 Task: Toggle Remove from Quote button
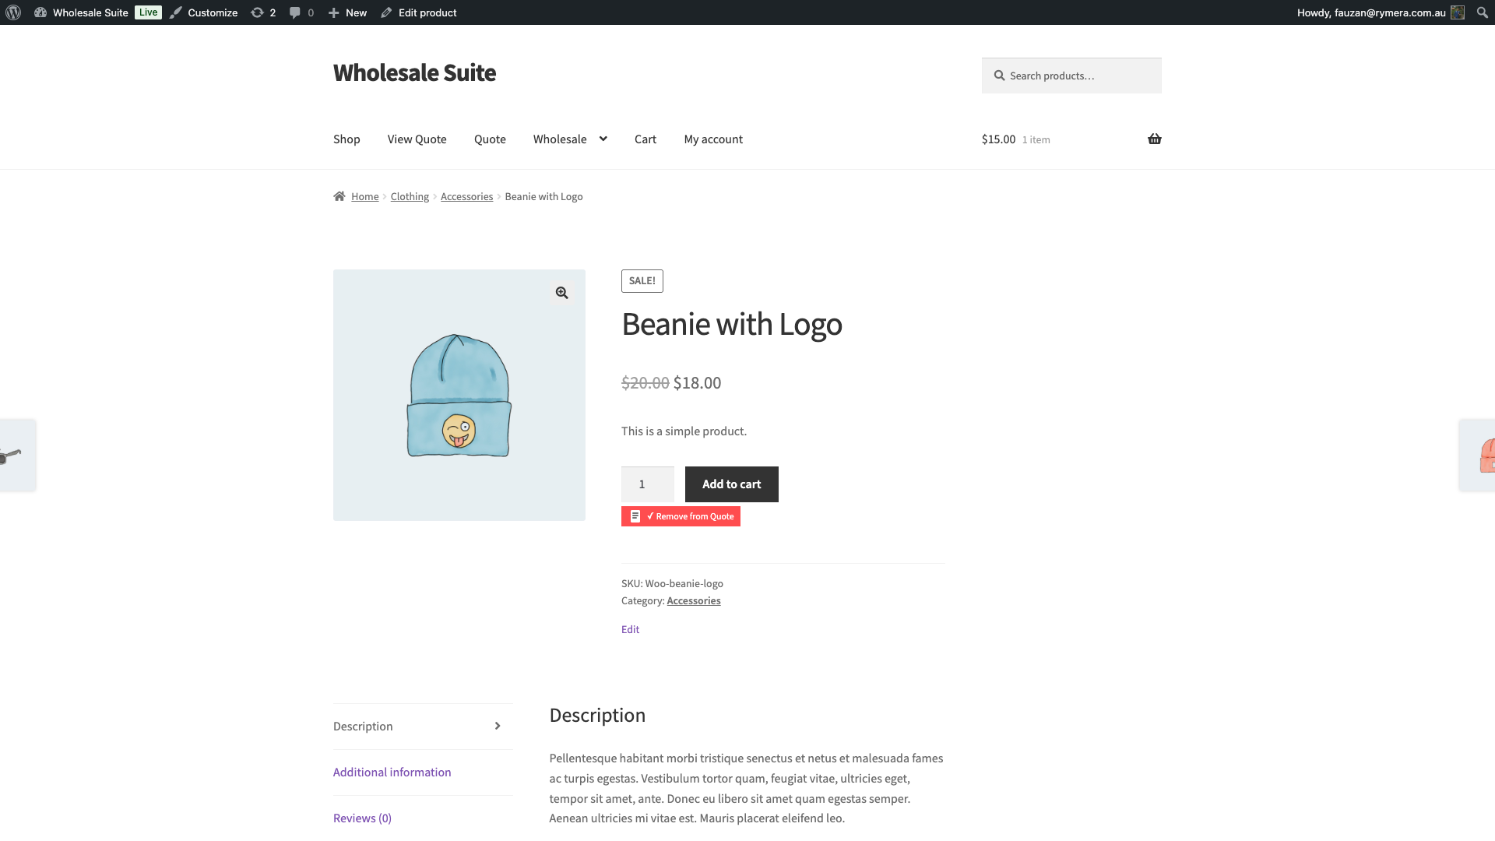point(681,516)
